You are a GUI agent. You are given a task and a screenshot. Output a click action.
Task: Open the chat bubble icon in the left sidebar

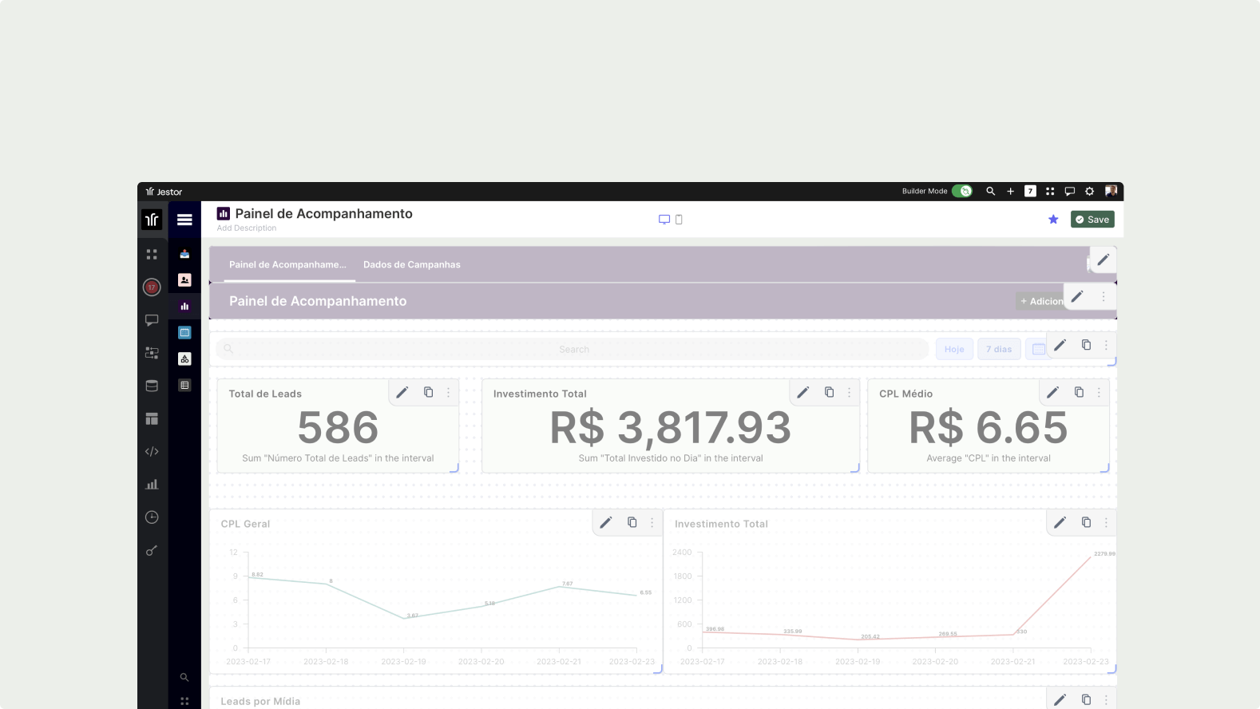(152, 320)
